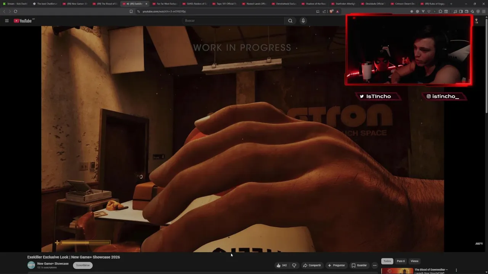Like the video with thumbs up 342
The height and width of the screenshot is (274, 488).
click(x=281, y=265)
